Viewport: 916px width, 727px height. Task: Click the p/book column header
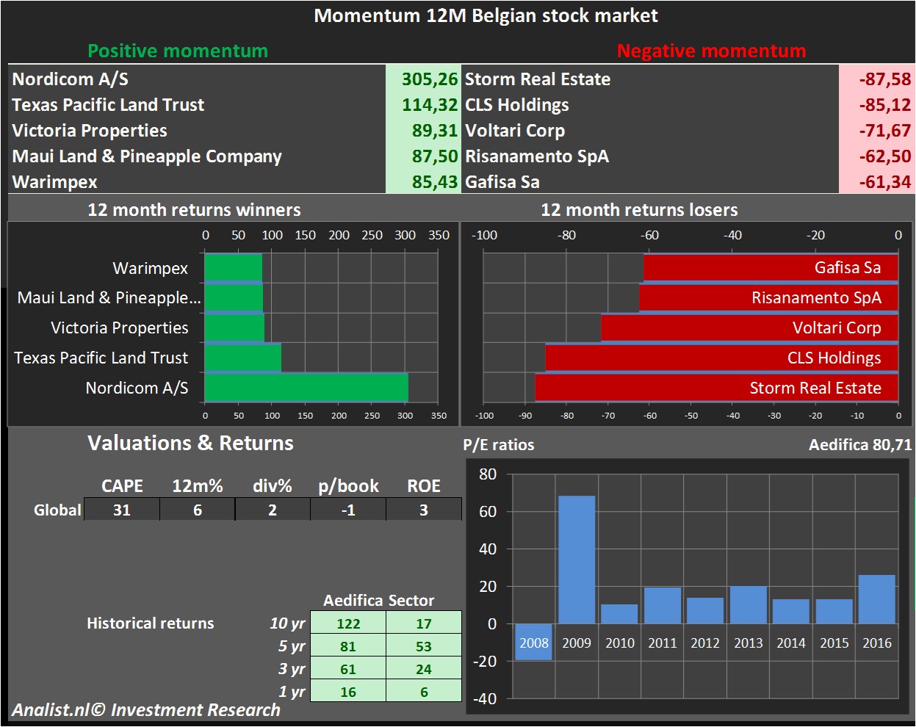348,486
